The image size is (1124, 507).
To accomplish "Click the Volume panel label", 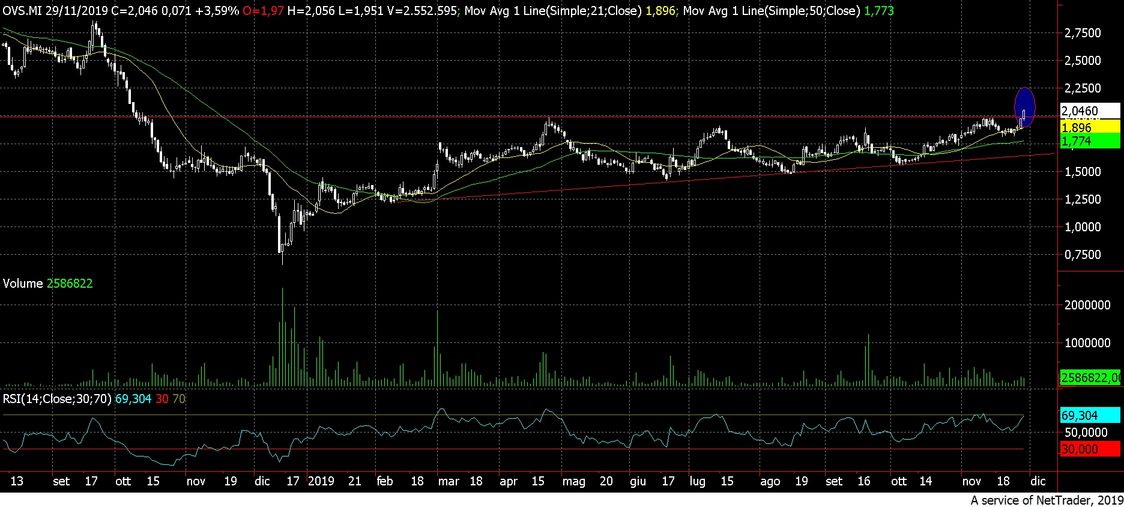I will tap(23, 284).
